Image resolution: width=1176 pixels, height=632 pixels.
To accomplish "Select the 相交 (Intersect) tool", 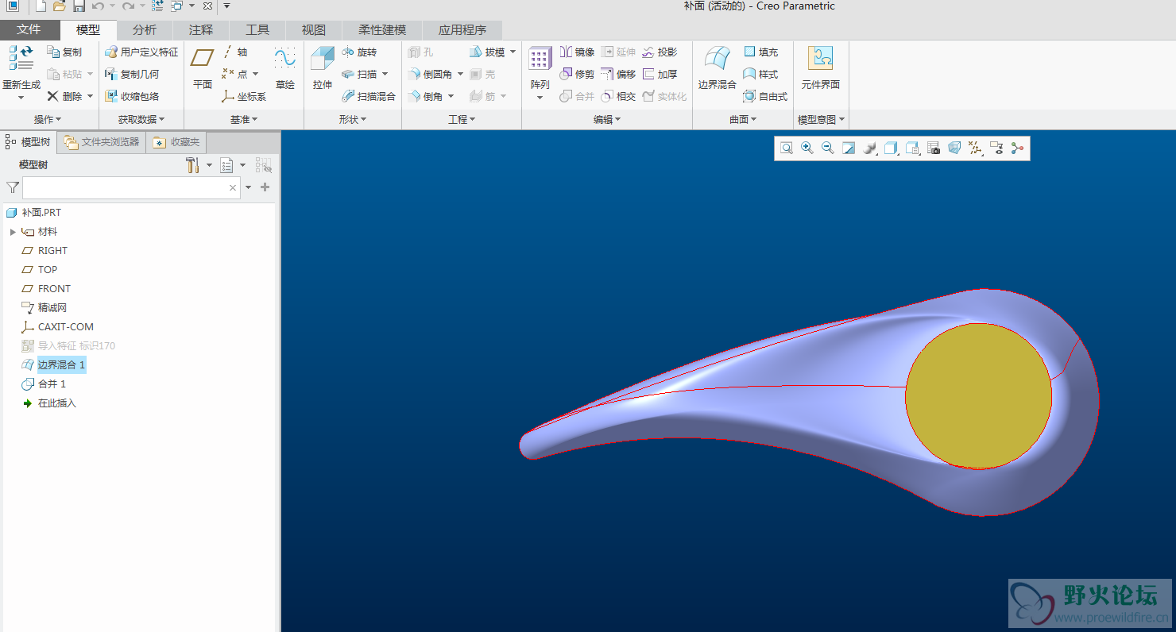I will [x=618, y=96].
